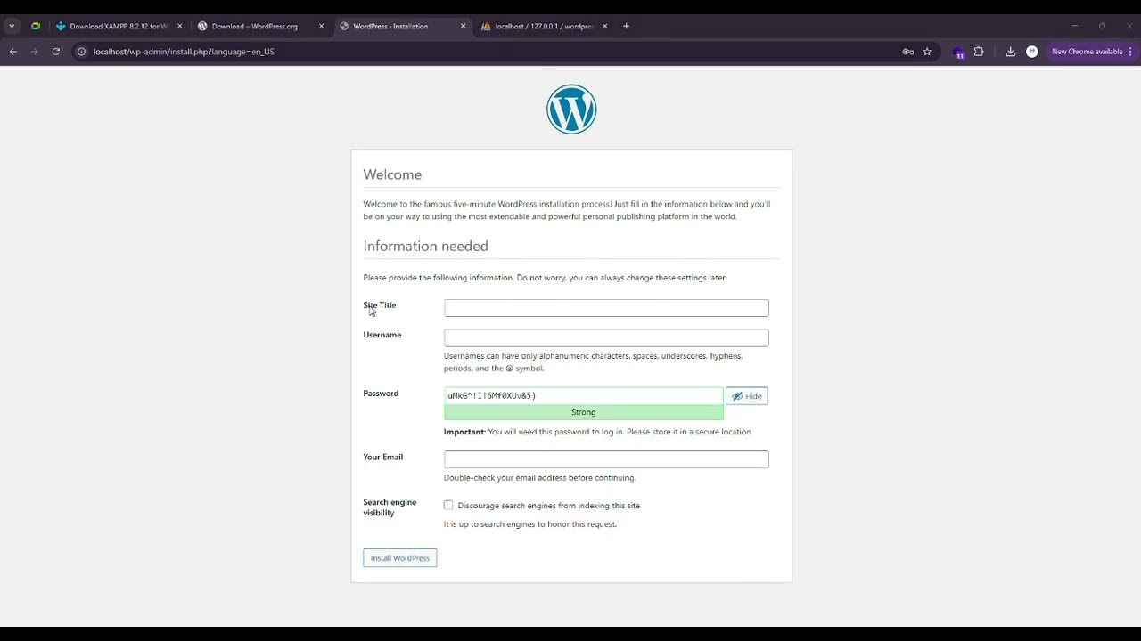This screenshot has height=641, width=1141.
Task: Open the browser Downloads icon
Action: pos(1010,52)
